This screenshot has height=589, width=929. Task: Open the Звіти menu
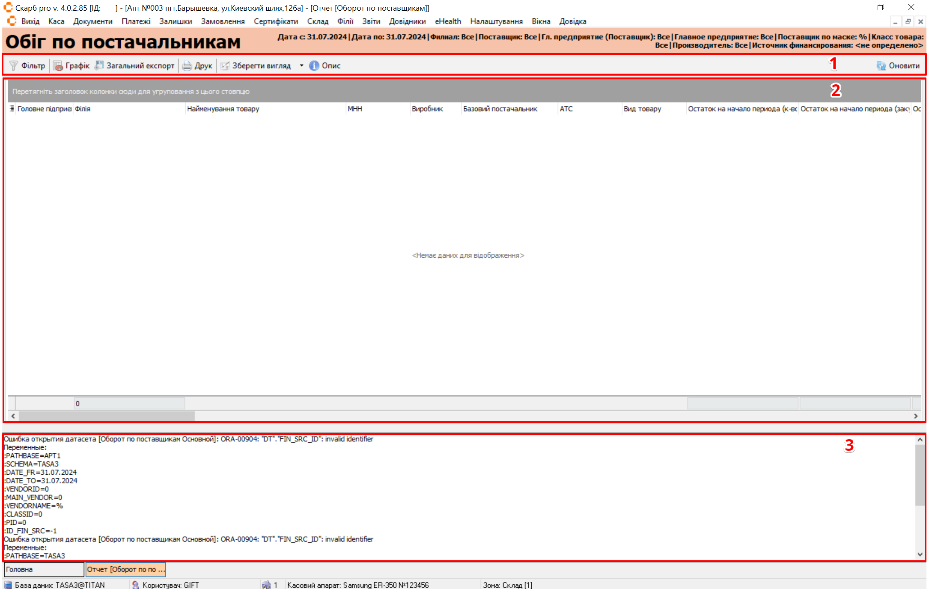point(371,21)
